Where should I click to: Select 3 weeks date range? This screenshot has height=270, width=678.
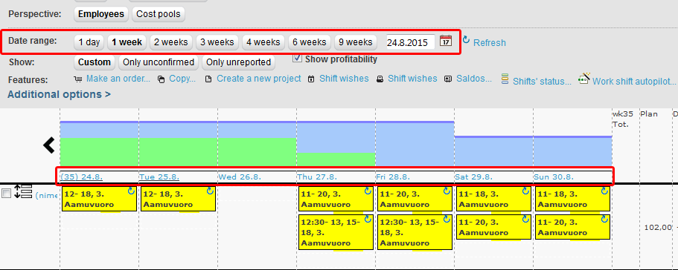click(x=217, y=42)
